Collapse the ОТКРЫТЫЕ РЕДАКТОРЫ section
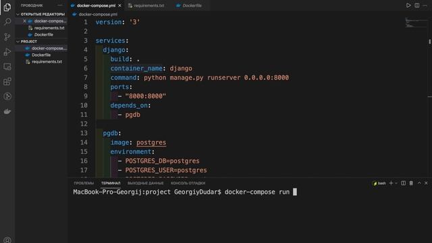This screenshot has height=243, width=432. [40, 14]
